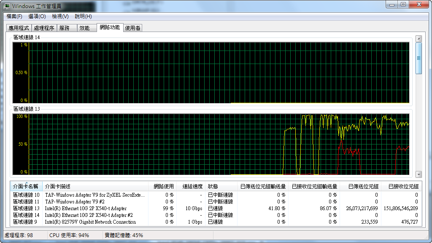432x243 pixels.
Task: Sort by 狀態 column header
Action: (x=221, y=187)
